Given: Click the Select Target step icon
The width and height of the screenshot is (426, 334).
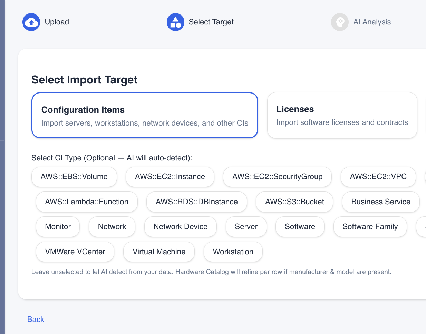Looking at the screenshot, I should tap(175, 22).
